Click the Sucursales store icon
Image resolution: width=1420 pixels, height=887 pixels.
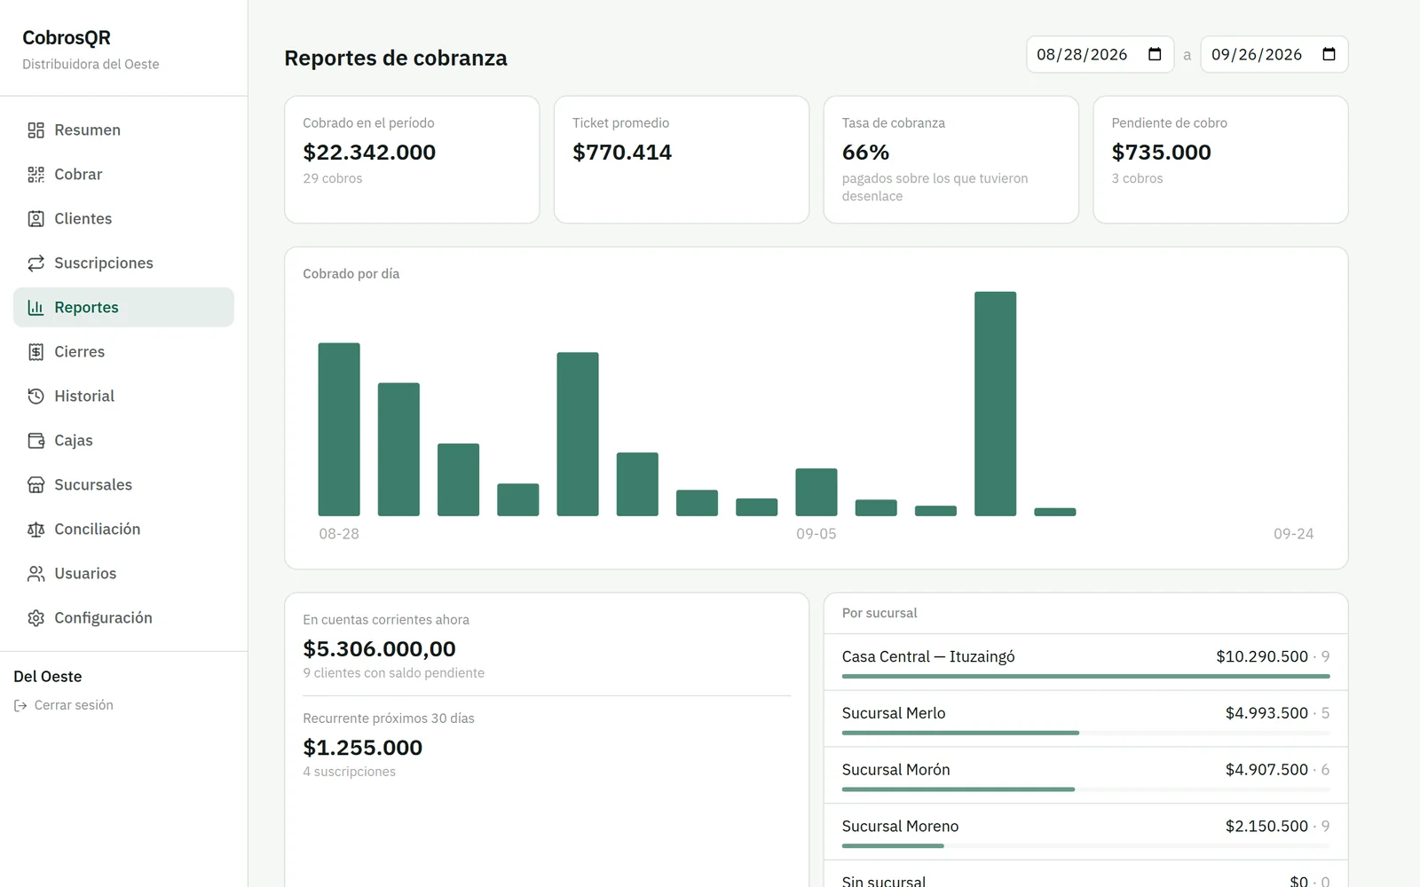coord(35,485)
